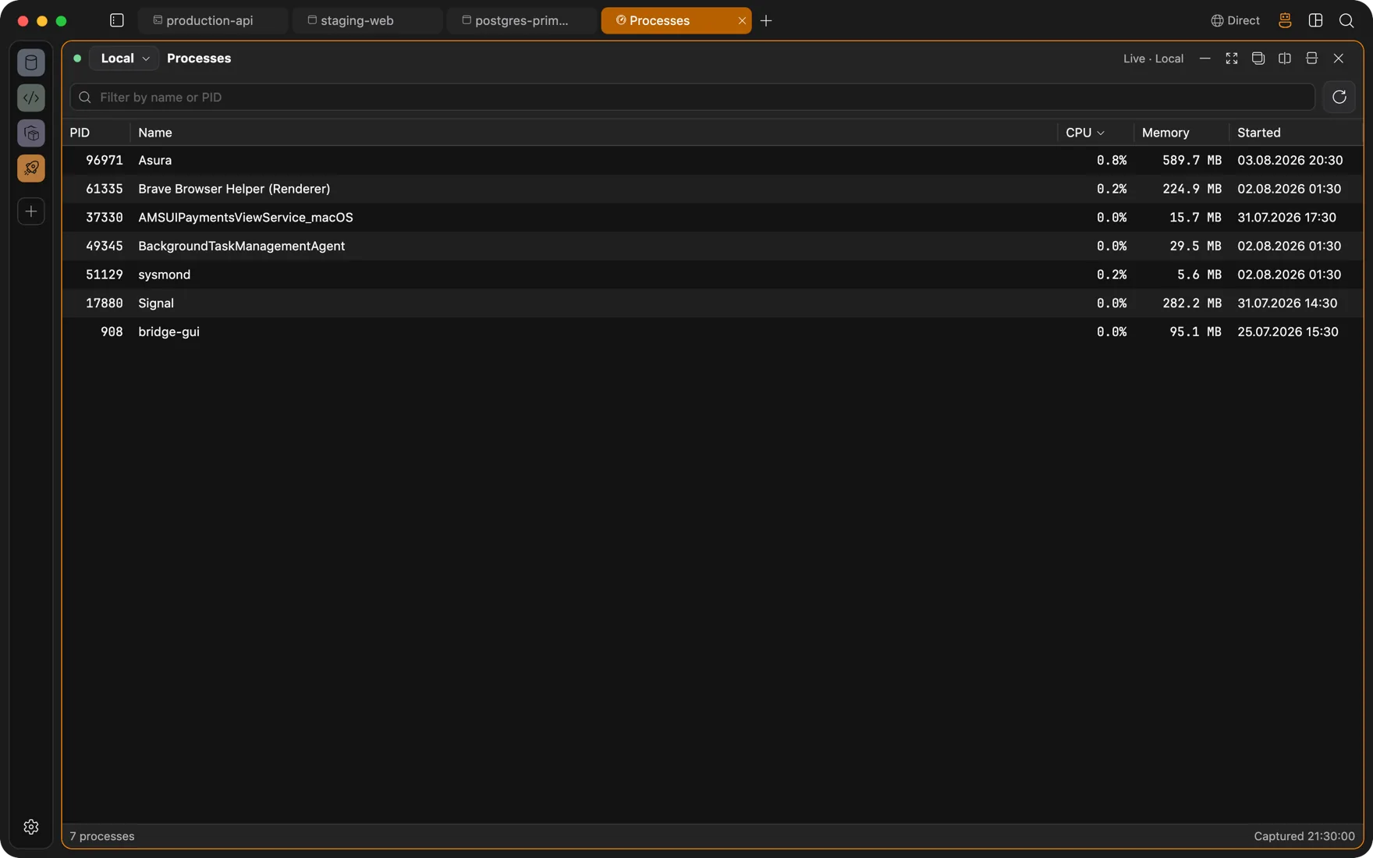Switch to production-api tab
Viewport: 1373px width, 858px height.
tap(213, 21)
